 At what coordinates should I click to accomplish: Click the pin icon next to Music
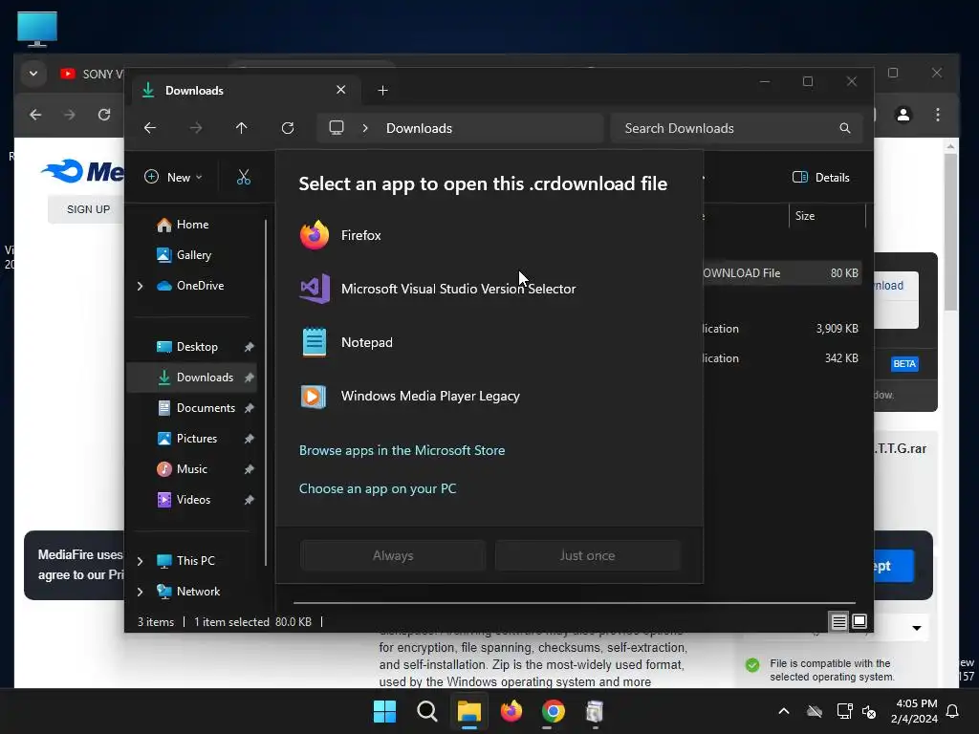tap(250, 469)
